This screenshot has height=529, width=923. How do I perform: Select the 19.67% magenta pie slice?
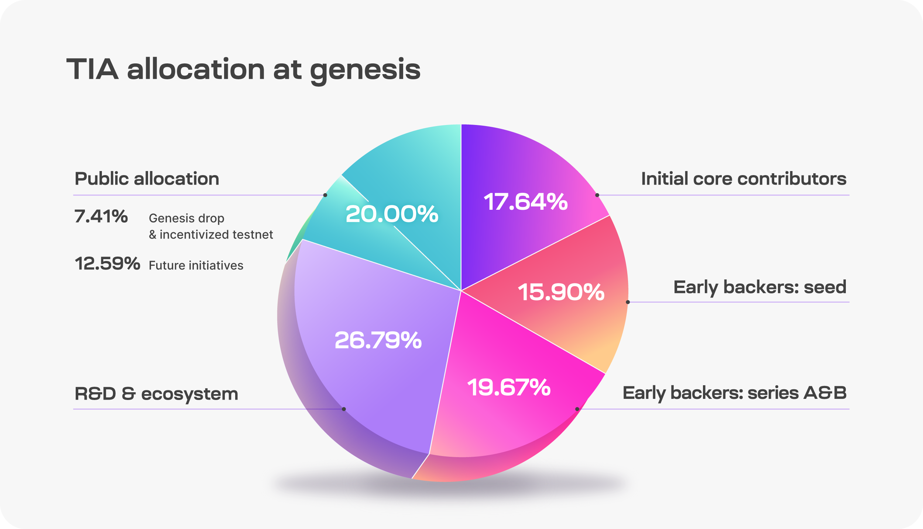click(x=509, y=387)
